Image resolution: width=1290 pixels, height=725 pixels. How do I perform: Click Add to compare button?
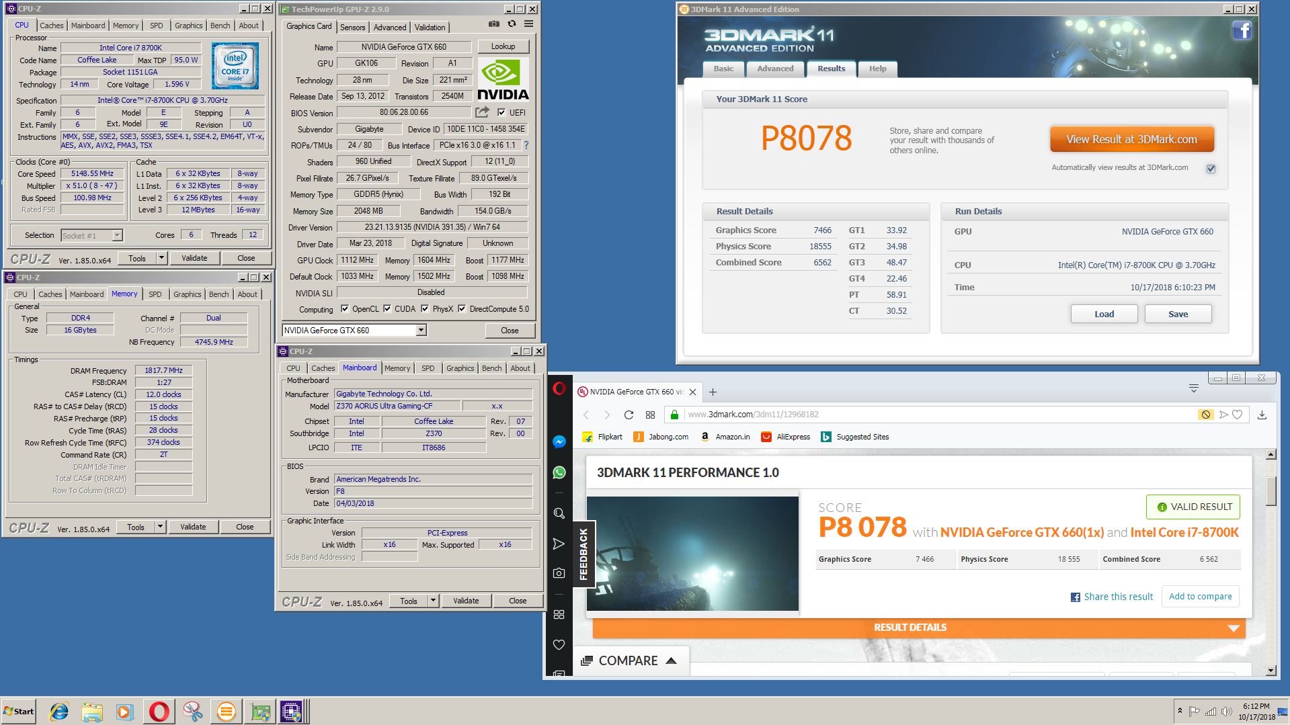click(x=1200, y=596)
